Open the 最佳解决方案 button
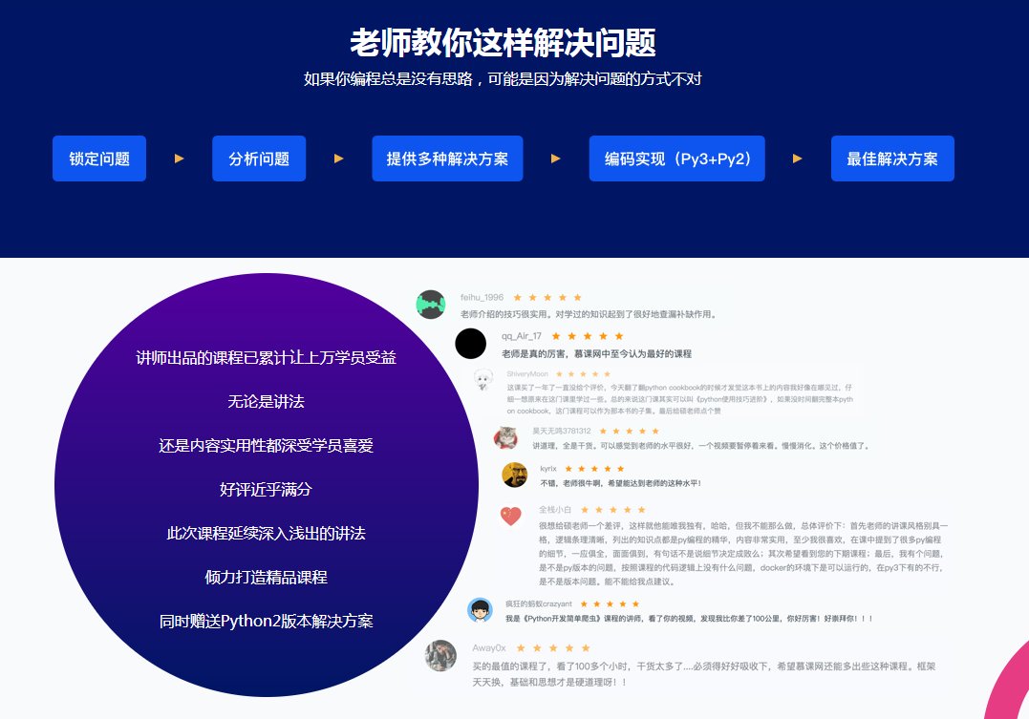The width and height of the screenshot is (1029, 719). point(892,159)
